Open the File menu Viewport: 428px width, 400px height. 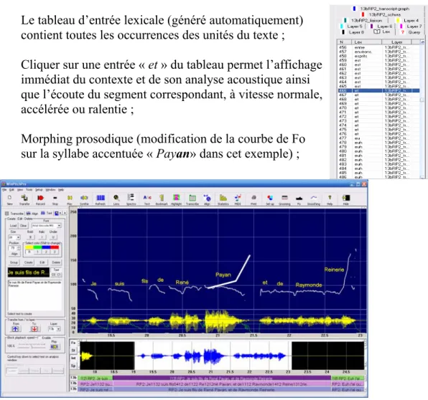pyautogui.click(x=4, y=190)
